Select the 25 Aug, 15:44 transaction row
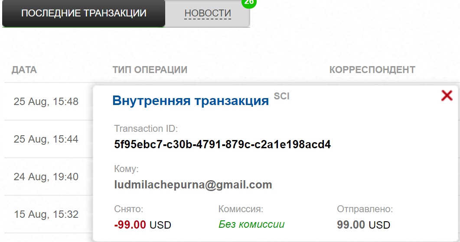Screen dimensions: 460x242 (46, 139)
